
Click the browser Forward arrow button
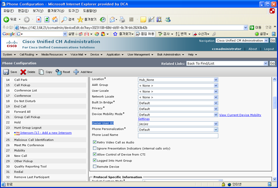(x=26, y=19)
